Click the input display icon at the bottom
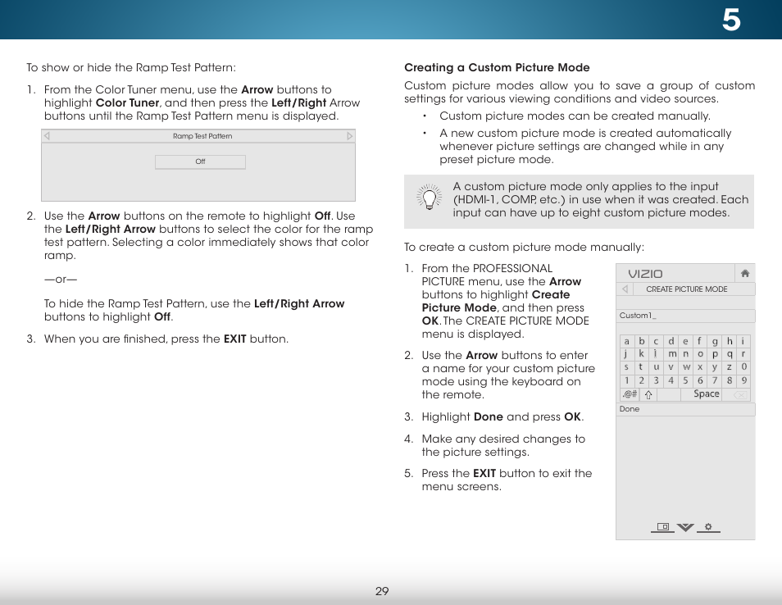The width and height of the screenshot is (782, 605). [662, 527]
